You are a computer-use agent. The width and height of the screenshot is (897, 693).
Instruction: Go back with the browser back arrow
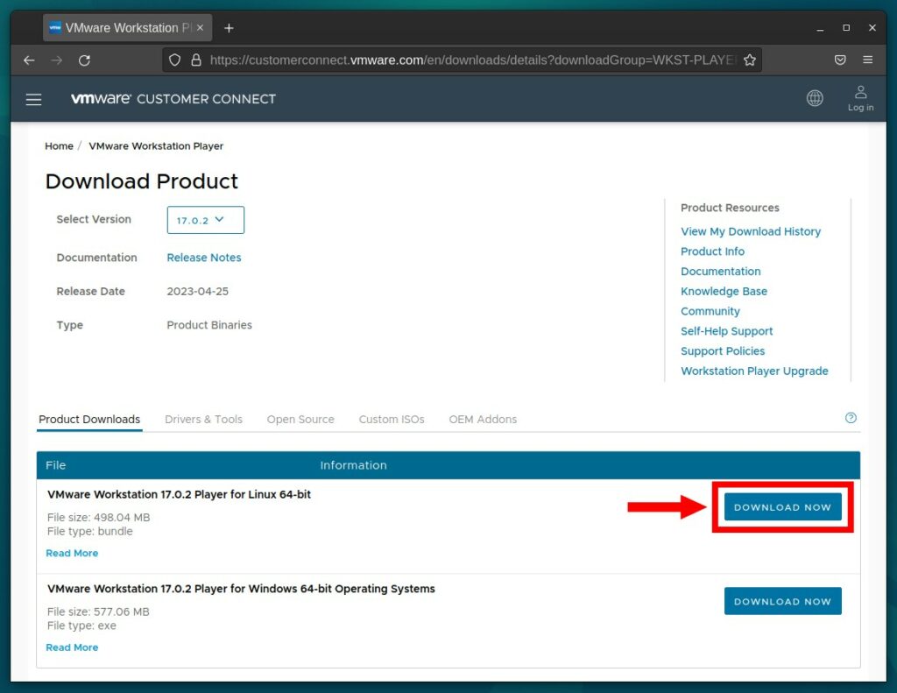(29, 60)
